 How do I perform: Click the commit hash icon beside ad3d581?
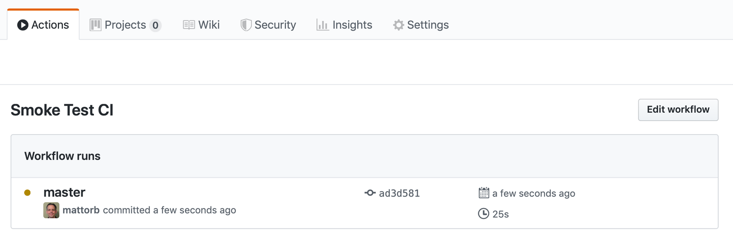click(x=369, y=193)
